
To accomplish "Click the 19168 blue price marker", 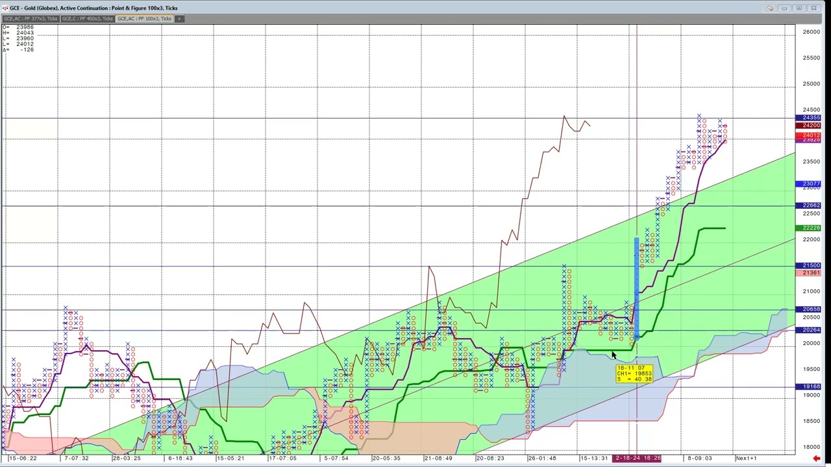I will click(808, 387).
